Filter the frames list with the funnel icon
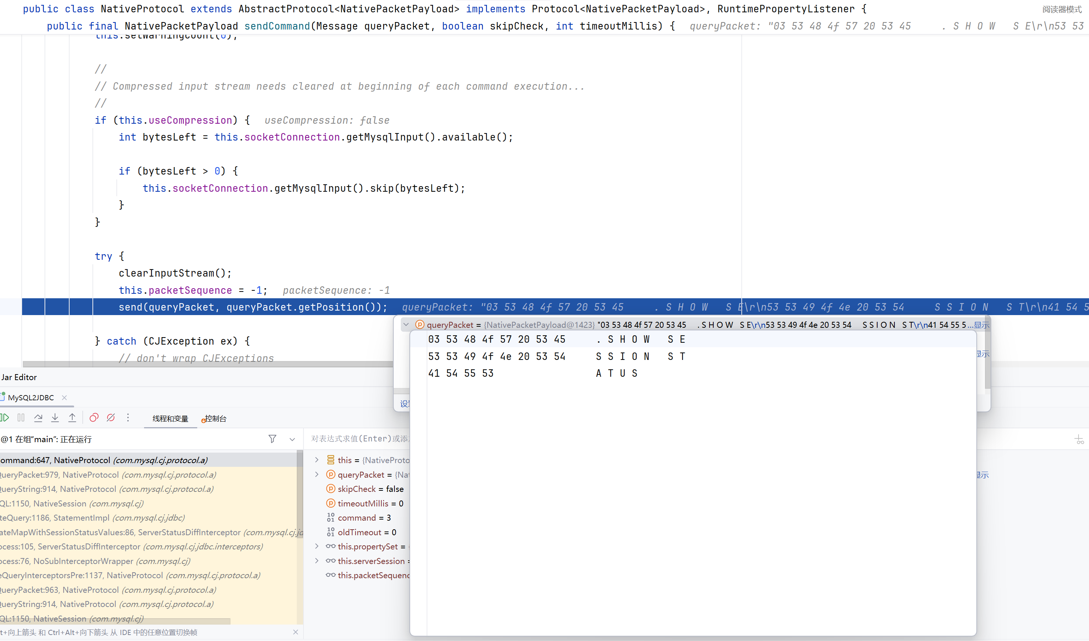 272,439
